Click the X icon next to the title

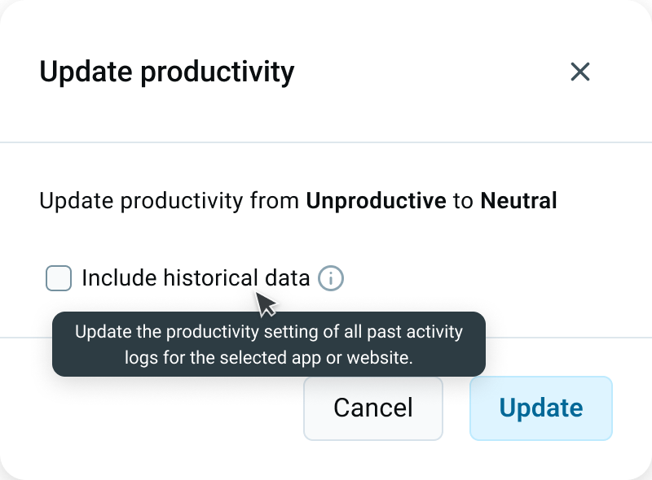coord(580,72)
